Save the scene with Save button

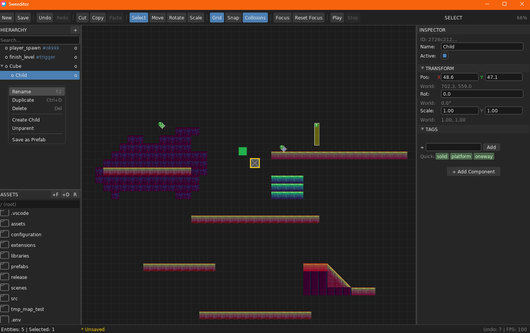tap(23, 18)
